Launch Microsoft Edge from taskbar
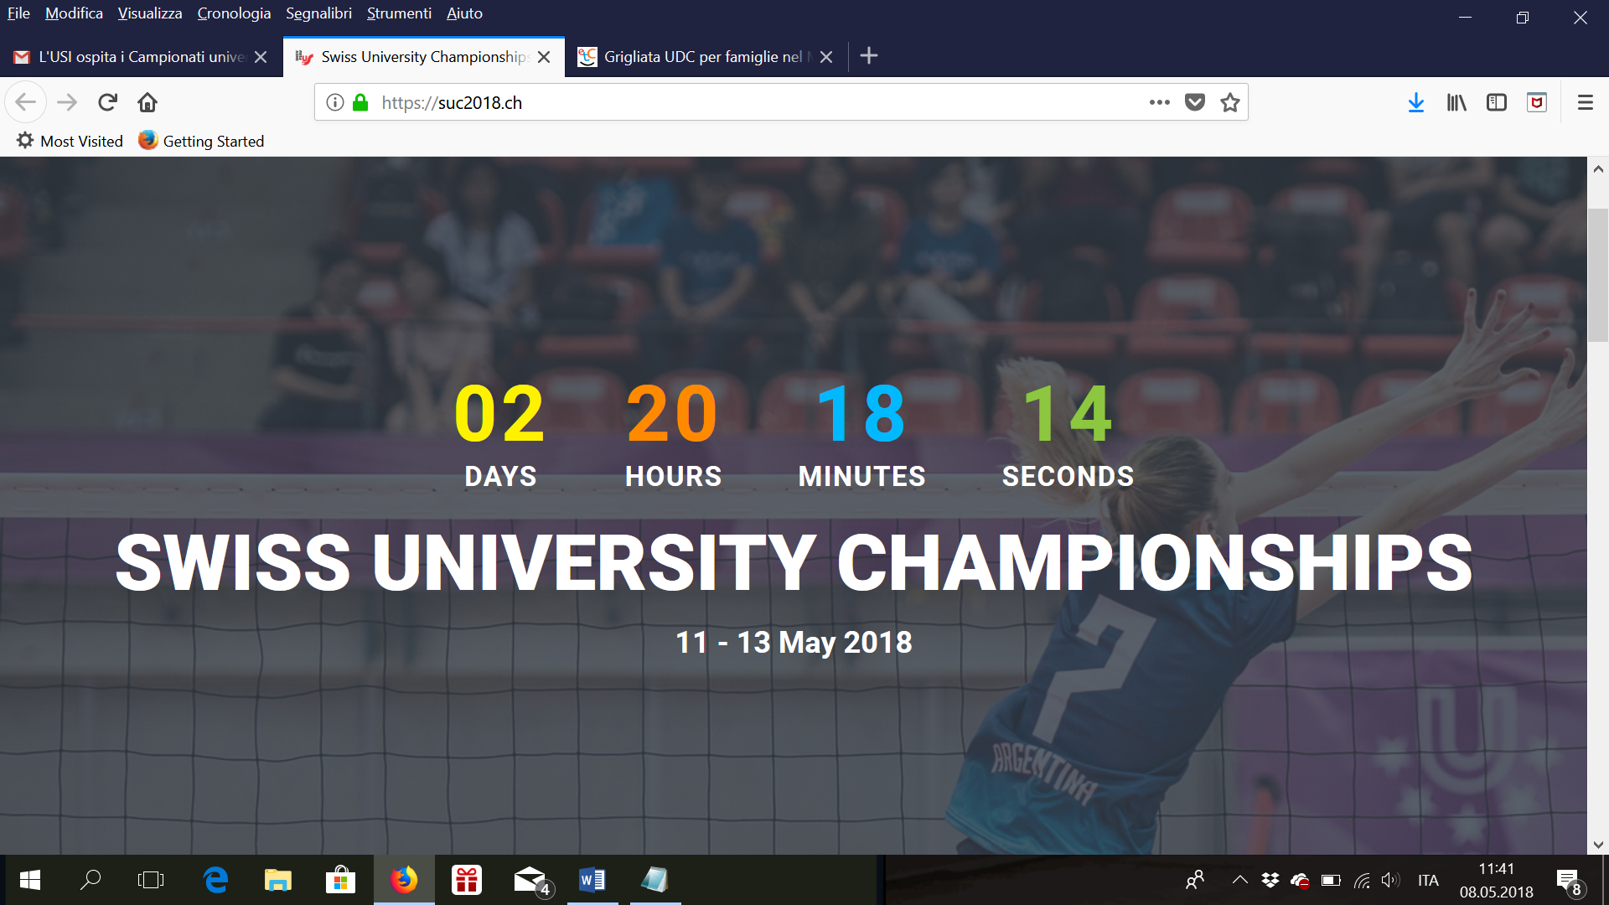The width and height of the screenshot is (1609, 905). pos(216,880)
